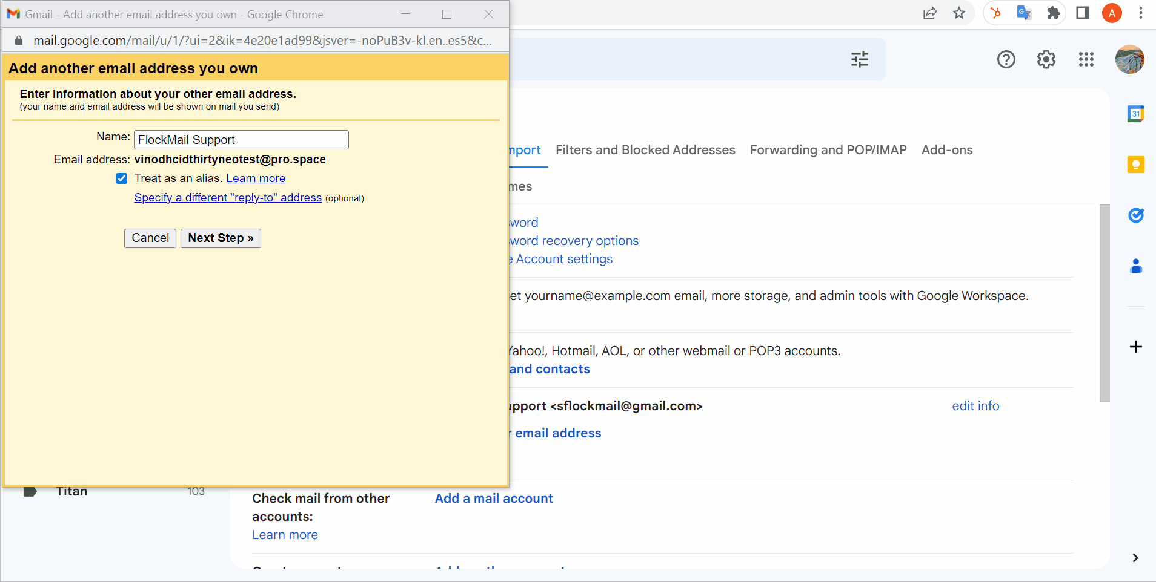Open Contacts in the side panel

click(1136, 266)
